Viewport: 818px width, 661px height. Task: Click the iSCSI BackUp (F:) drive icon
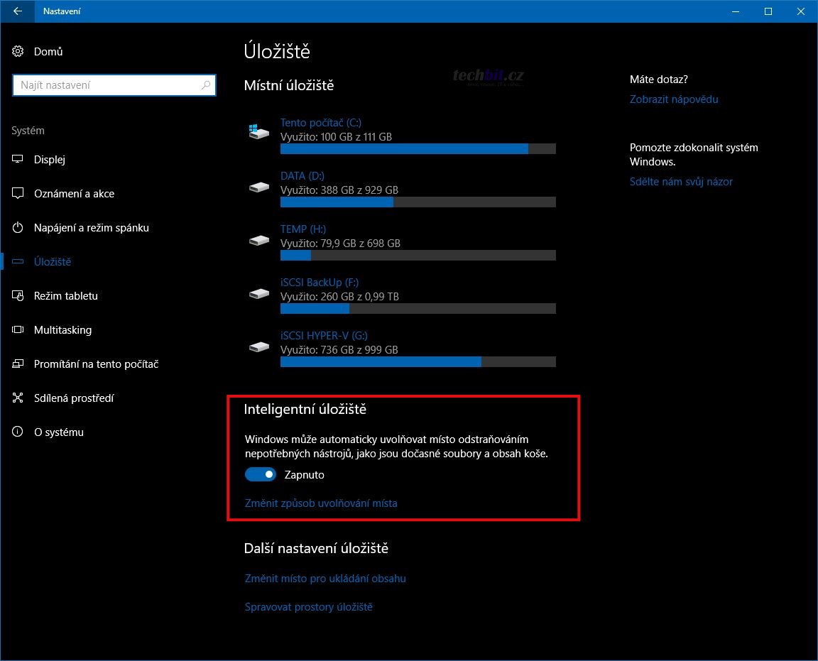[x=258, y=294]
